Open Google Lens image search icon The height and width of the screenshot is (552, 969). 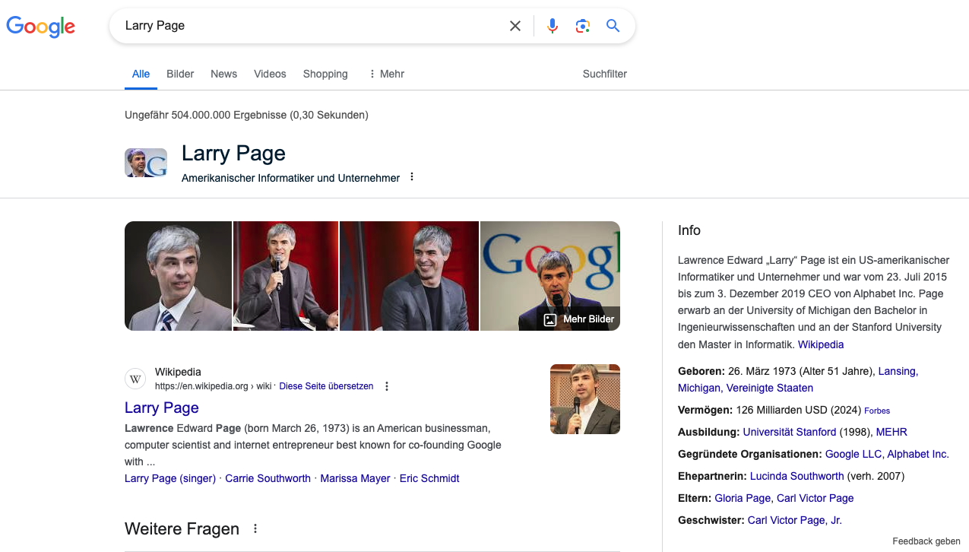583,26
